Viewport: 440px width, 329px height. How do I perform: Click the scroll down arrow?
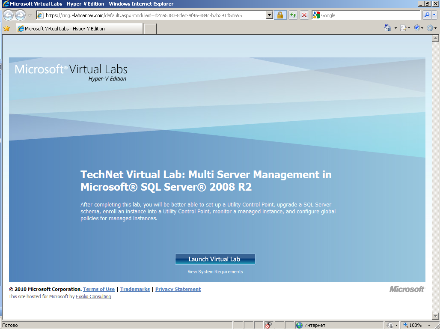[436, 316]
